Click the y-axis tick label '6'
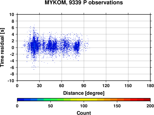Image resolution: width=154 pixels, height=115 pixels. [13, 28]
